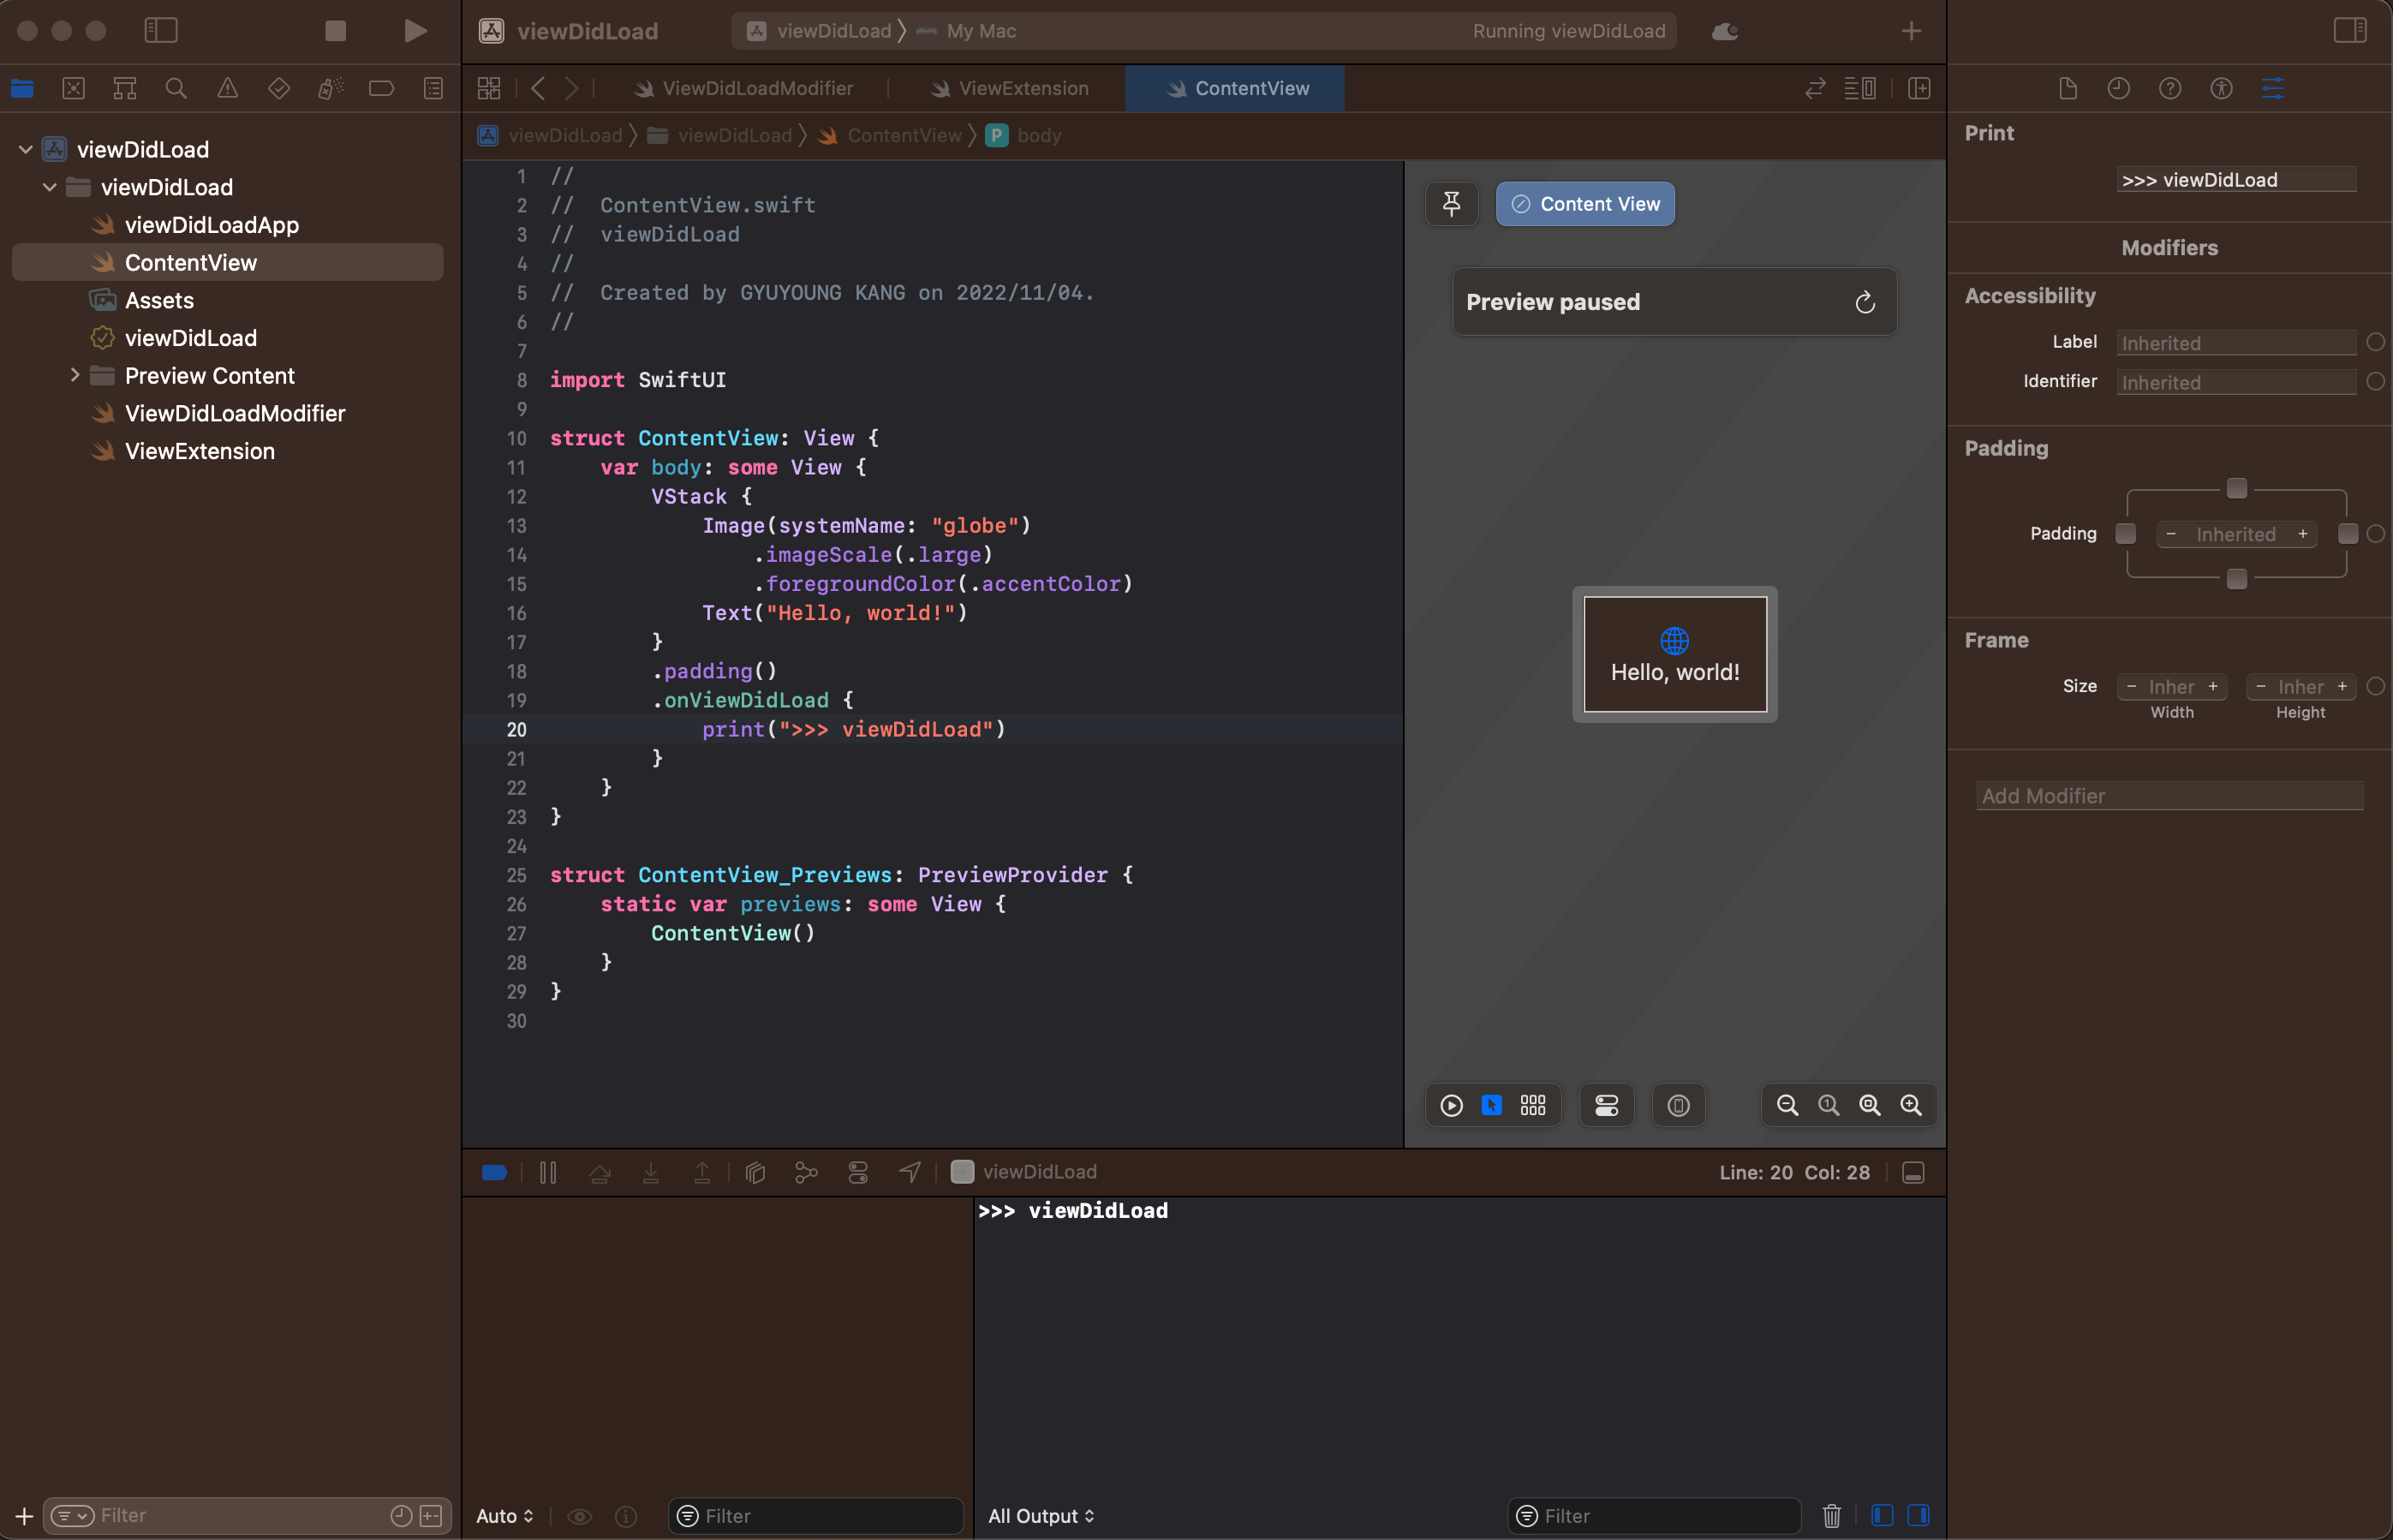Click the Run play button in toolbar

[x=415, y=31]
